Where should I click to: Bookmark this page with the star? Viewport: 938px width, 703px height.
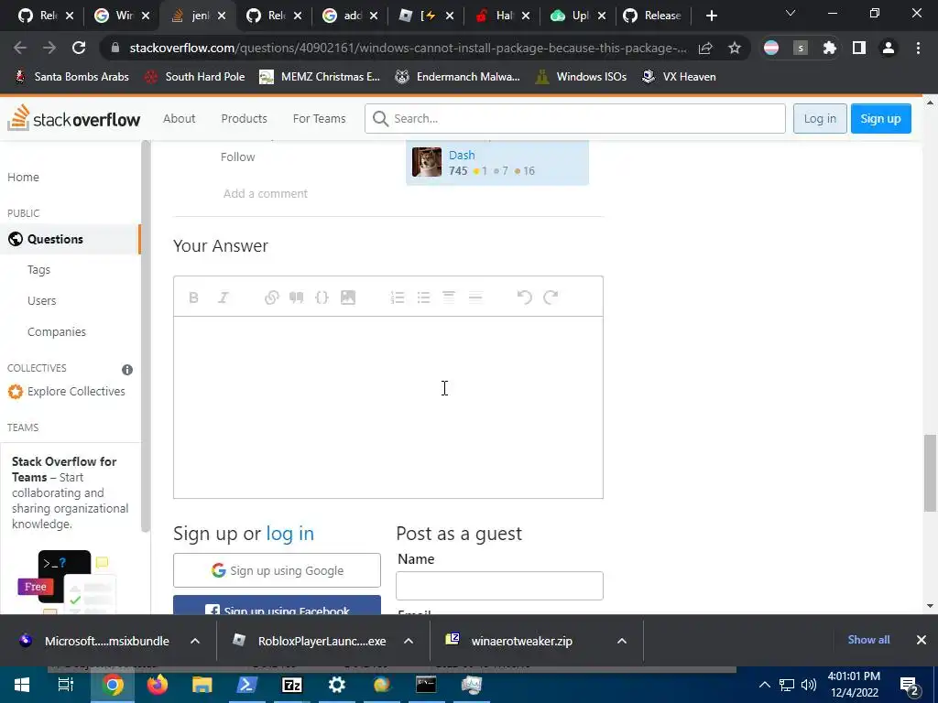click(735, 48)
